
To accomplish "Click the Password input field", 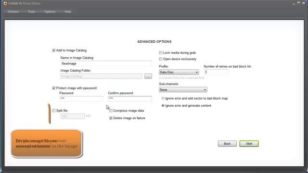I will [x=81, y=99].
